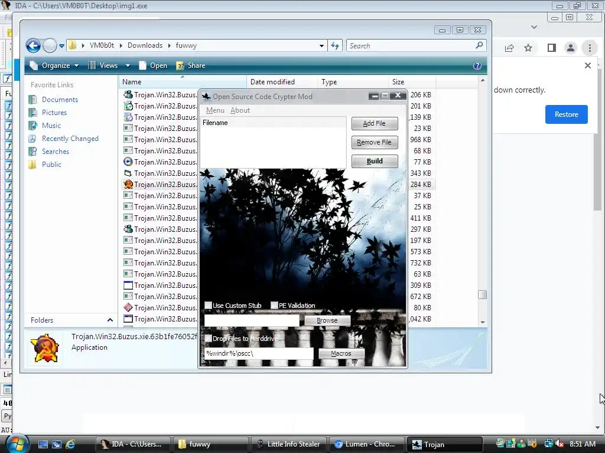
Task: Open Pictures in Favorite Links
Action: [54, 113]
